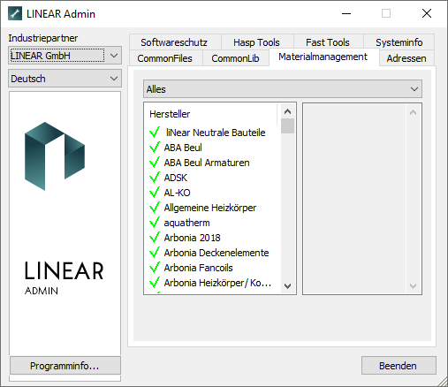Viewport: 448px width, 387px height.
Task: Toggle green checkmark for ABA Beul Armaturen
Action: point(155,163)
